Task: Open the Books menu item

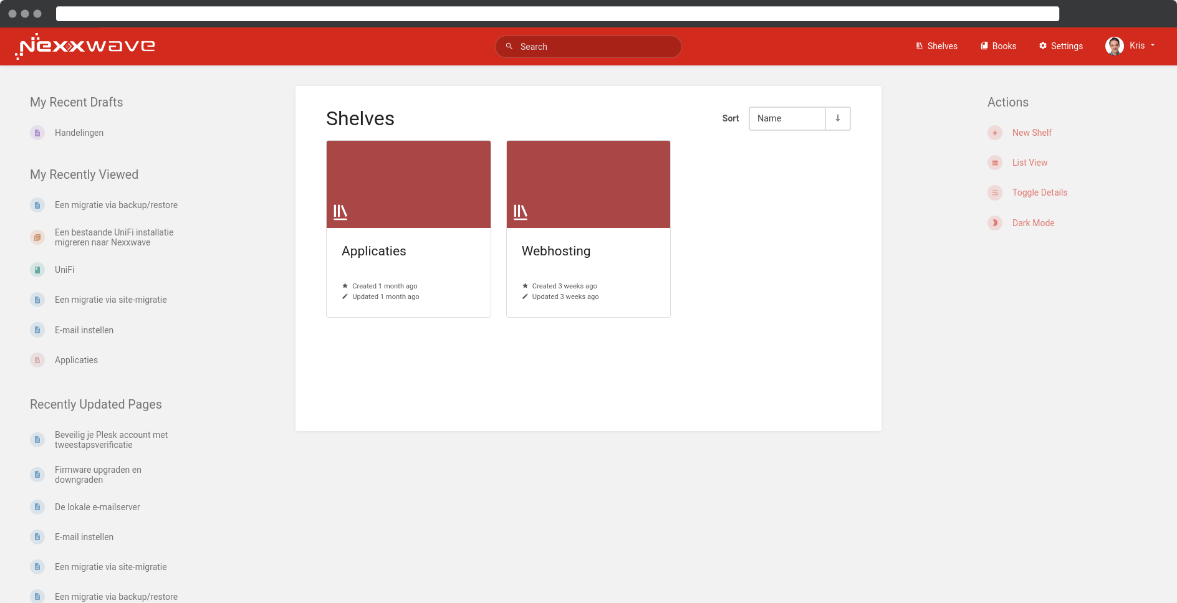Action: pyautogui.click(x=998, y=46)
